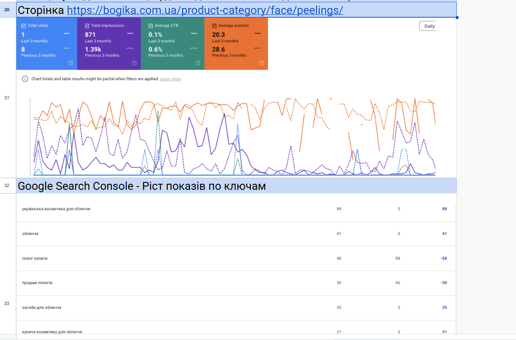Toggle the Average position checkbox

click(214, 26)
